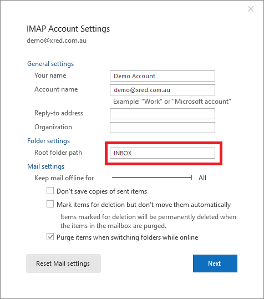Focus the Root folder path field showing INBOX

point(163,153)
